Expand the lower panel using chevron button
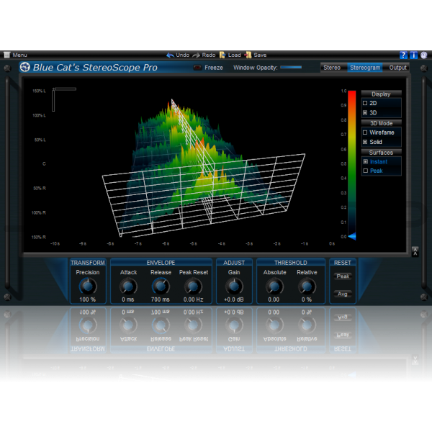The width and height of the screenshot is (432, 432). [x=415, y=358]
